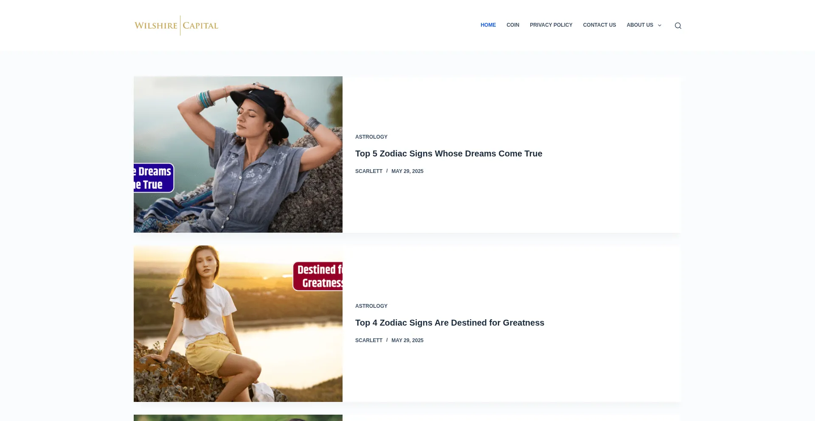Click Astrology category above Destined for Greatness article
This screenshot has height=421, width=815.
click(371, 306)
